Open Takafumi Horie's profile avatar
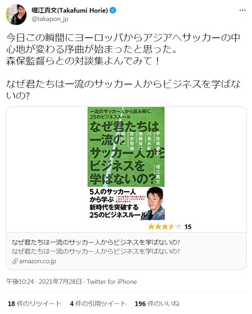This screenshot has height=314, width=252. [x=16, y=14]
